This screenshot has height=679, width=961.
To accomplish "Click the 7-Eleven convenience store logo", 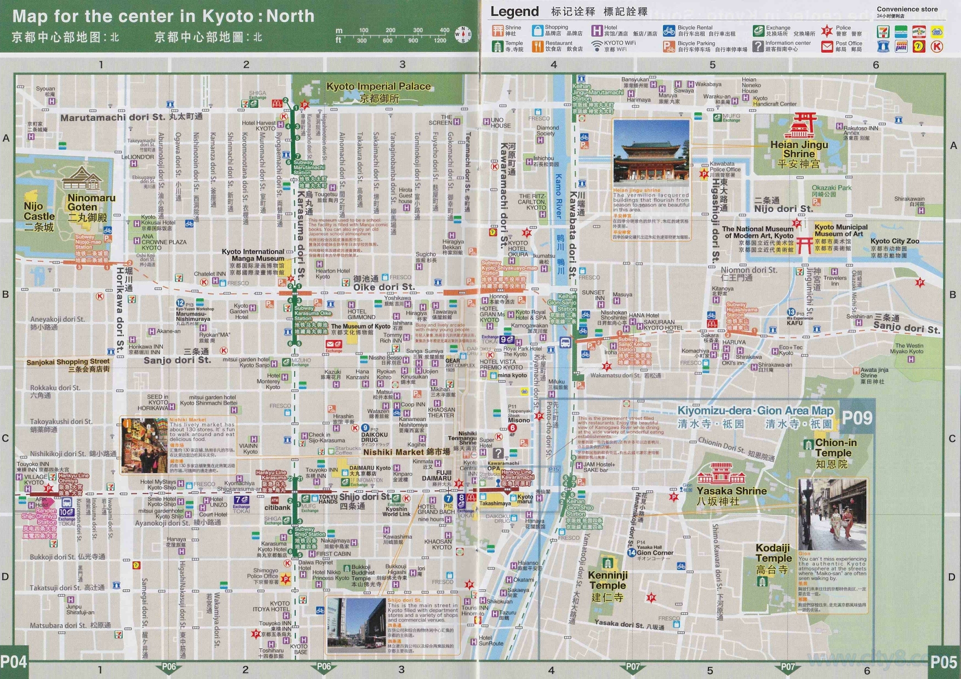I will [883, 32].
